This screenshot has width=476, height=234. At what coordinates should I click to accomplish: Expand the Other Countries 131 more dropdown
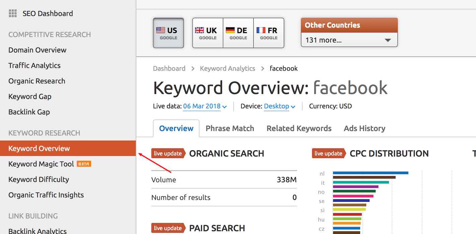349,40
